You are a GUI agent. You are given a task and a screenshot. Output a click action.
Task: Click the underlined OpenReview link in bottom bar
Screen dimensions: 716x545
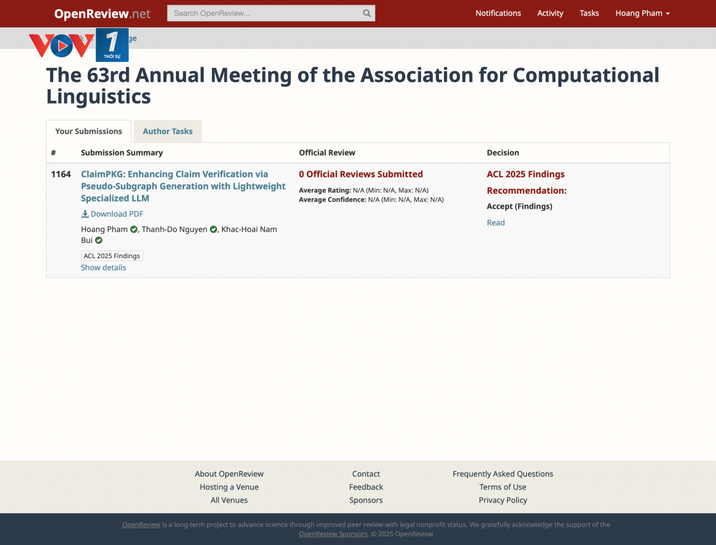pos(141,525)
